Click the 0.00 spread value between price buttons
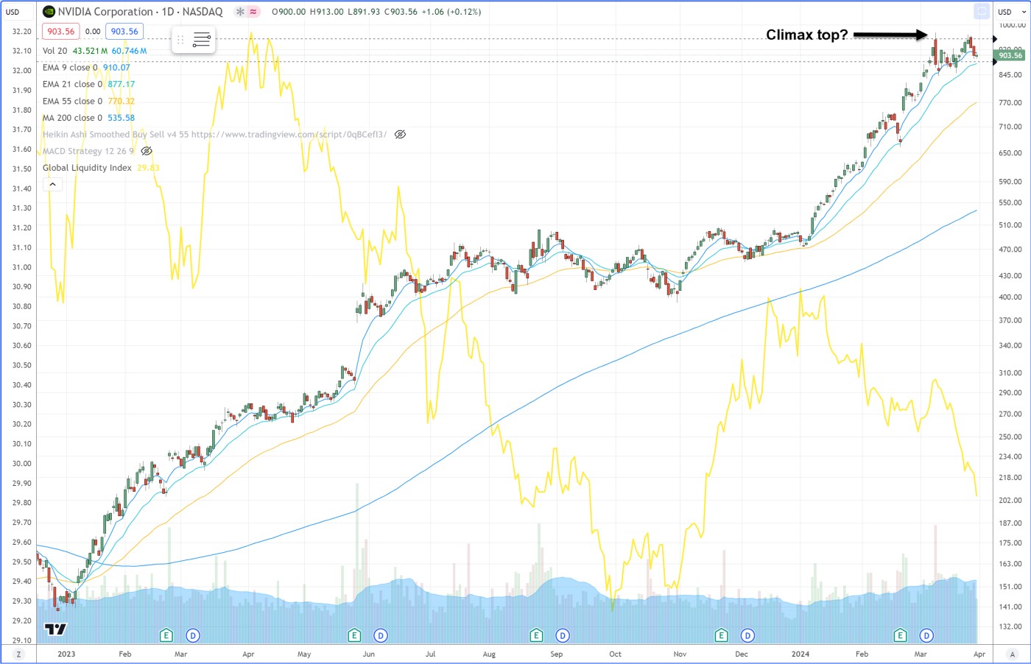 (x=93, y=32)
